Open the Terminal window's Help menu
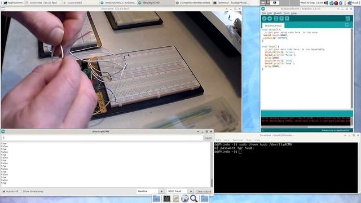The image size is (361, 203). tap(257, 140)
